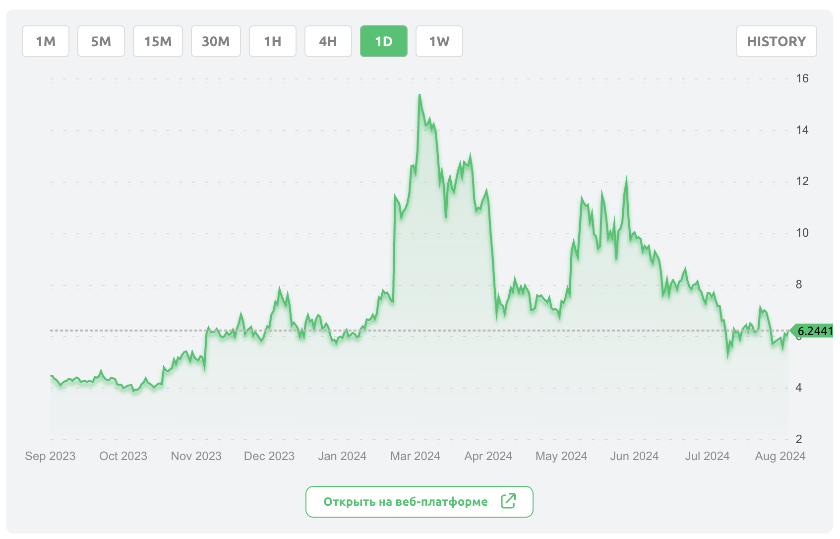The image size is (840, 539).
Task: Click the 16 price axis label
Action: click(802, 78)
